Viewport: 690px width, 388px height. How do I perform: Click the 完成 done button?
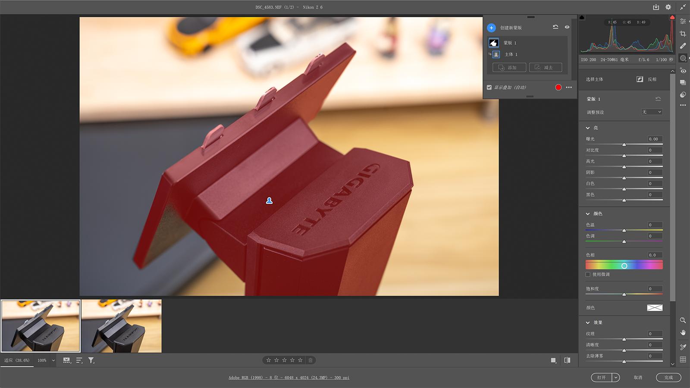[x=668, y=377]
